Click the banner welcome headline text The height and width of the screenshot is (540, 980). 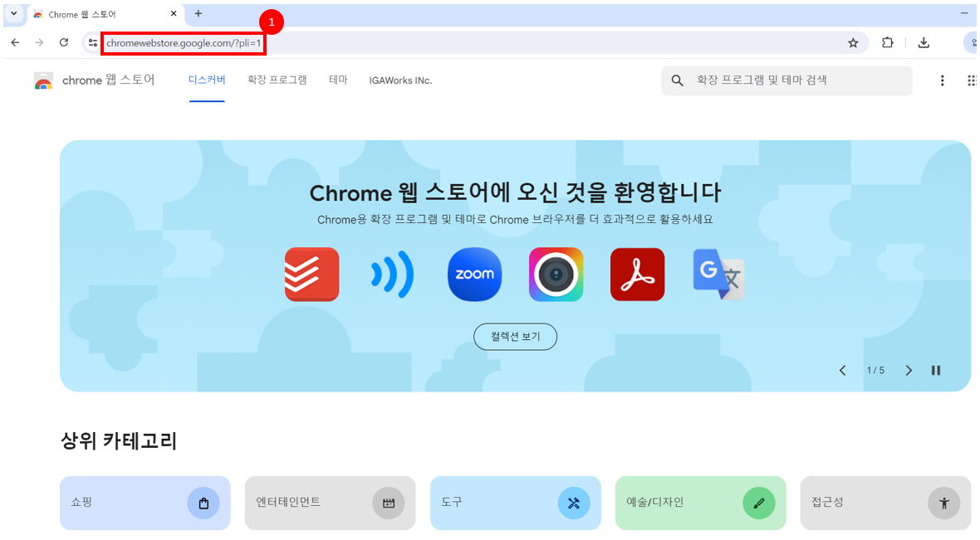515,193
